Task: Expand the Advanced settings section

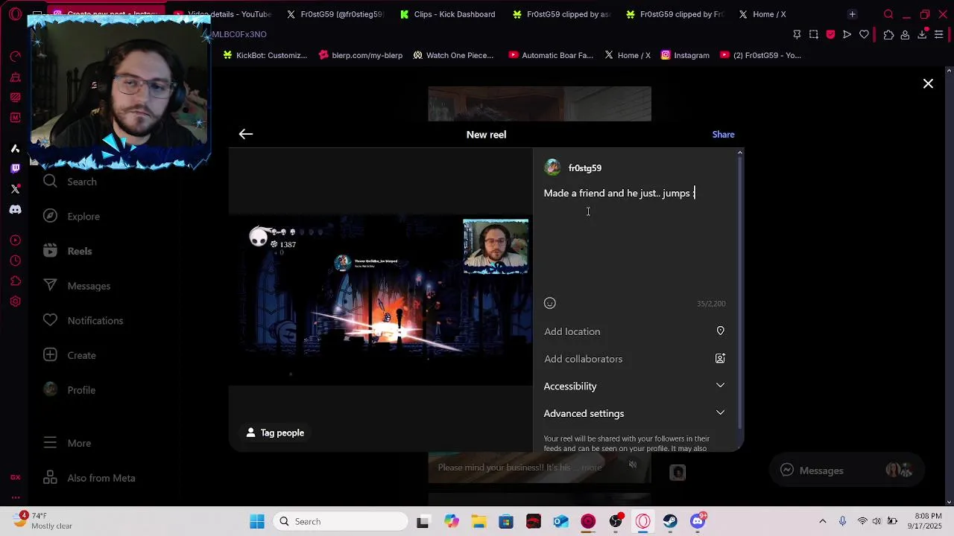Action: 634,413
